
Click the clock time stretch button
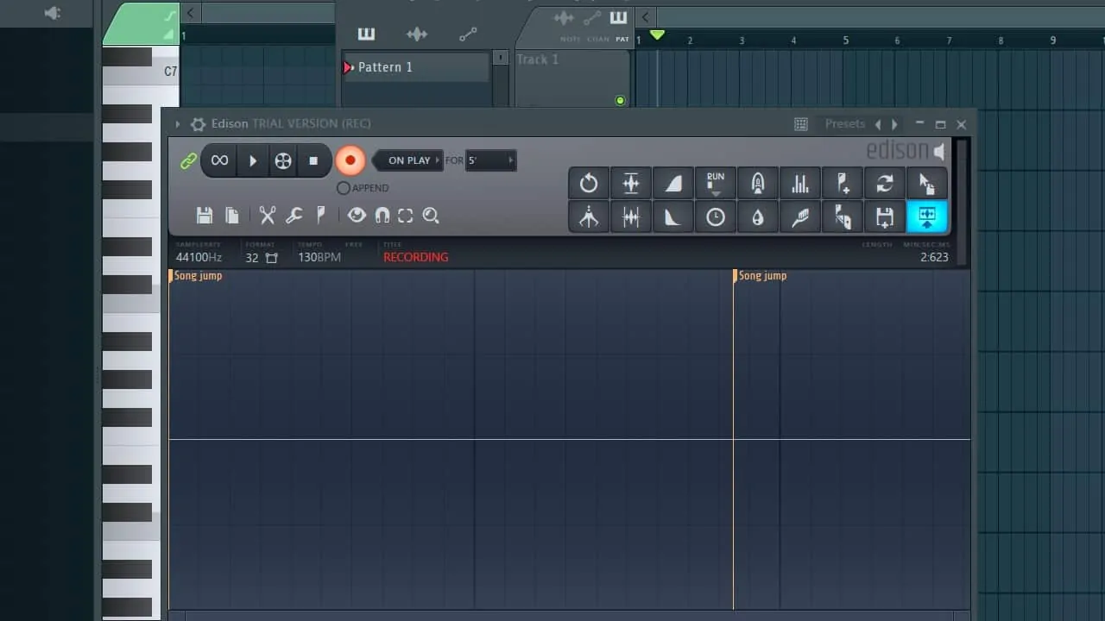pyautogui.click(x=716, y=217)
